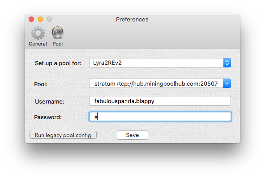Click the Run legacy pool config button
Image resolution: width=265 pixels, height=179 pixels.
pyautogui.click(x=63, y=135)
